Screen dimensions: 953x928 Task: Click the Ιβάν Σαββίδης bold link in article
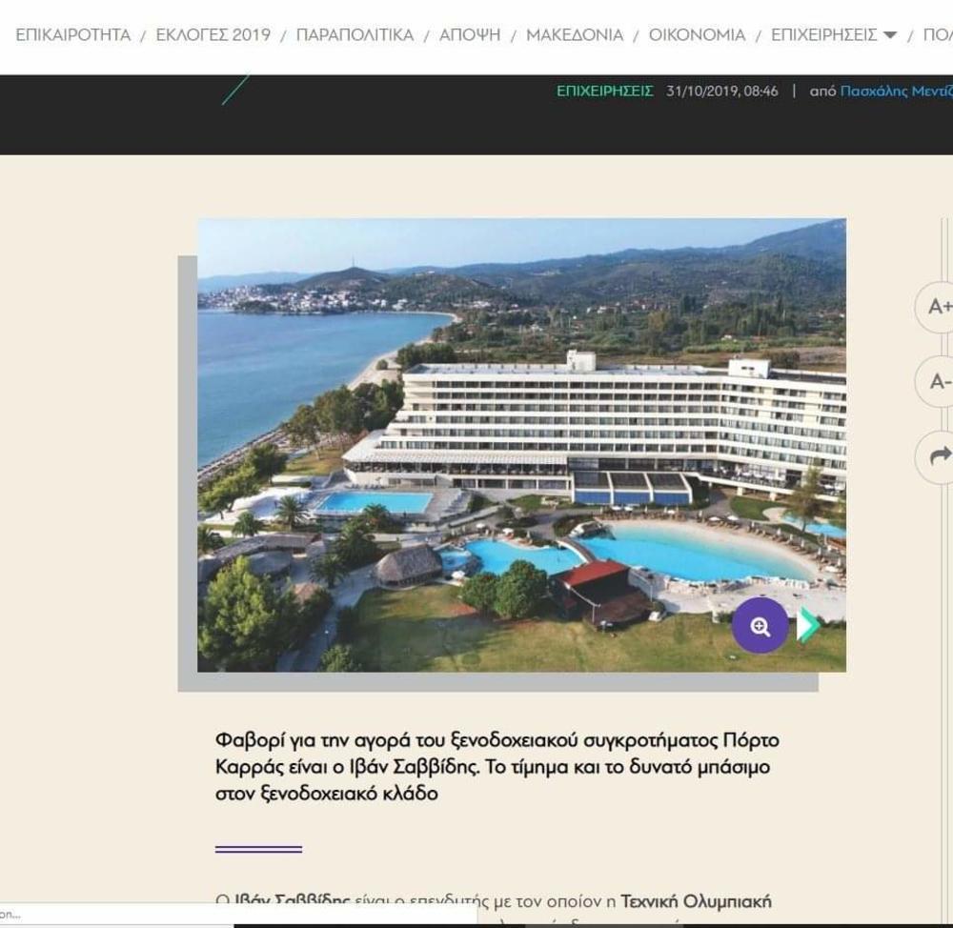click(292, 901)
